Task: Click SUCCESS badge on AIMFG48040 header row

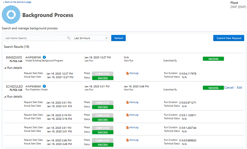Action: click(213, 88)
